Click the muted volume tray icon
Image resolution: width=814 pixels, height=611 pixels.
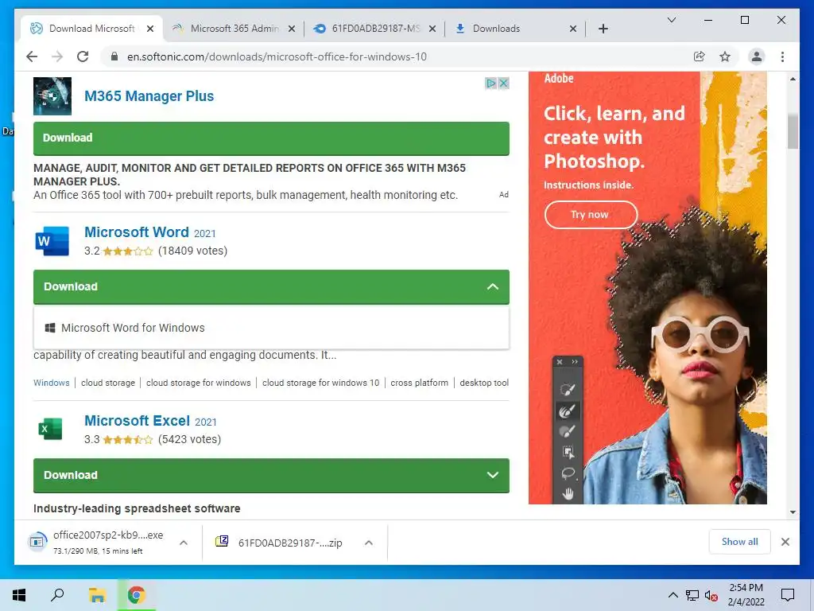pos(711,595)
